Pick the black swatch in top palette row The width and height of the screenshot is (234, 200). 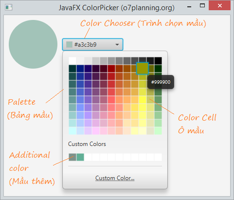(x=158, y=61)
